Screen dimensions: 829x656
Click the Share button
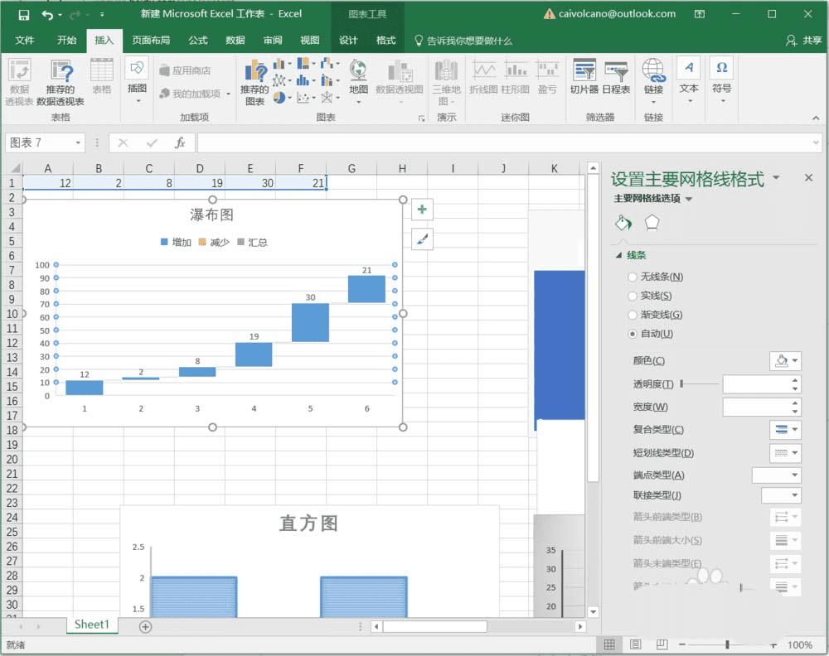(803, 40)
